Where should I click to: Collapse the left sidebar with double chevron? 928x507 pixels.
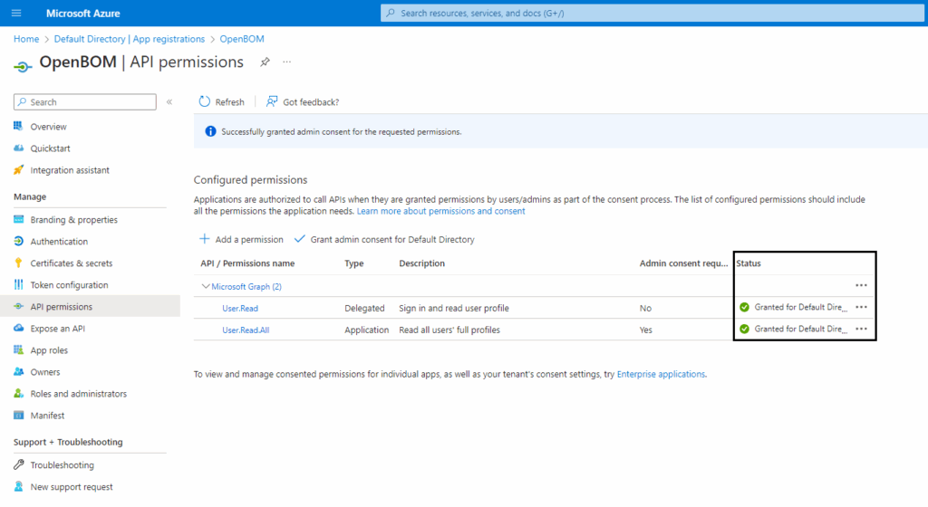(x=169, y=102)
